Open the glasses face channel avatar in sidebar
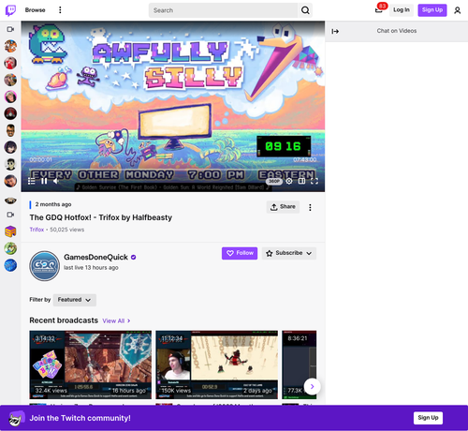 10,130
